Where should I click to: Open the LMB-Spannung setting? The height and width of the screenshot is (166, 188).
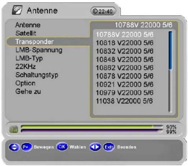(39, 50)
